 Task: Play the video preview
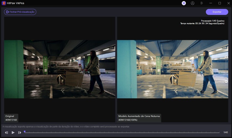pyautogui.click(x=13, y=133)
